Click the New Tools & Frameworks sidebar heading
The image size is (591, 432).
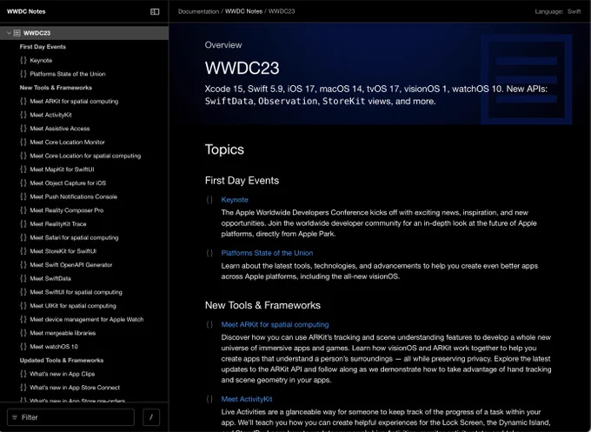56,88
